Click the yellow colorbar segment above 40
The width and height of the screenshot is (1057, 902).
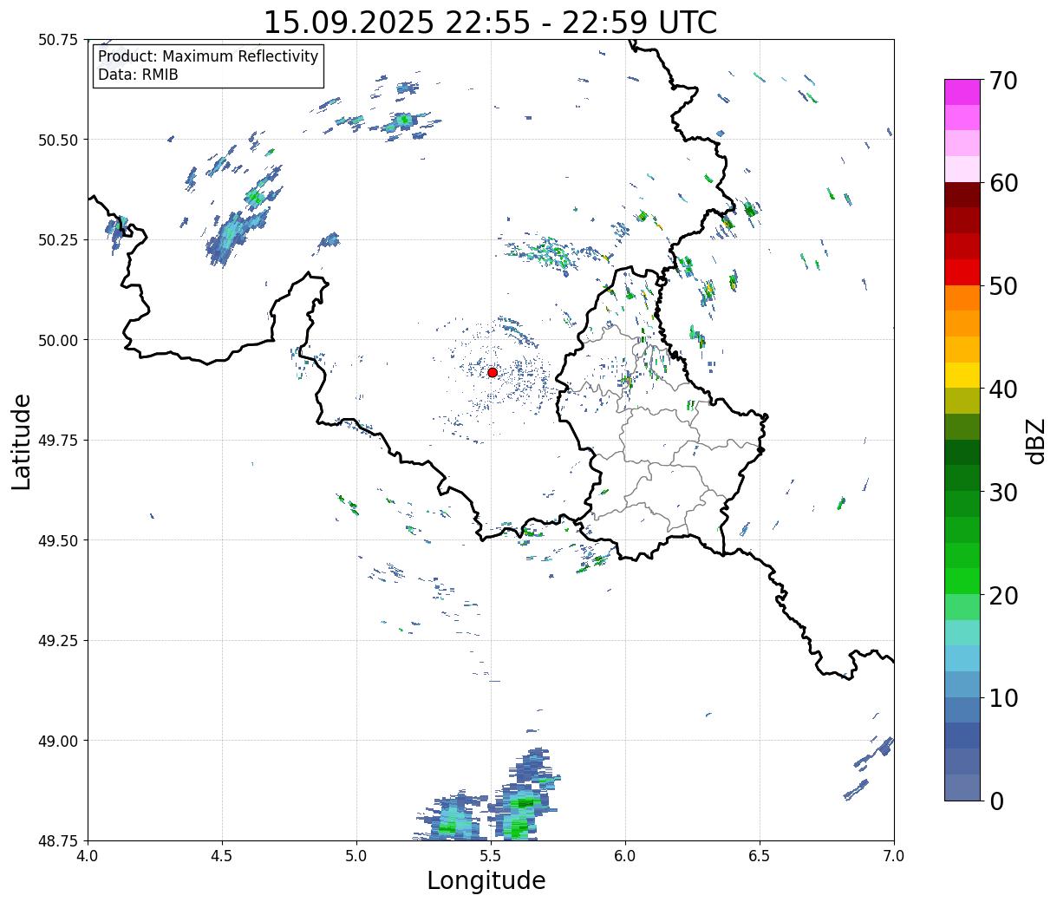coord(962,375)
